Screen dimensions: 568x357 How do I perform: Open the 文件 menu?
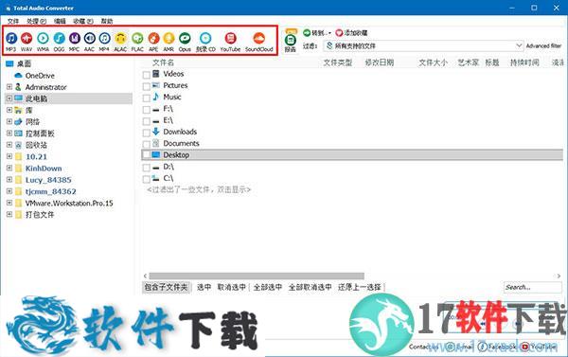tap(13, 22)
